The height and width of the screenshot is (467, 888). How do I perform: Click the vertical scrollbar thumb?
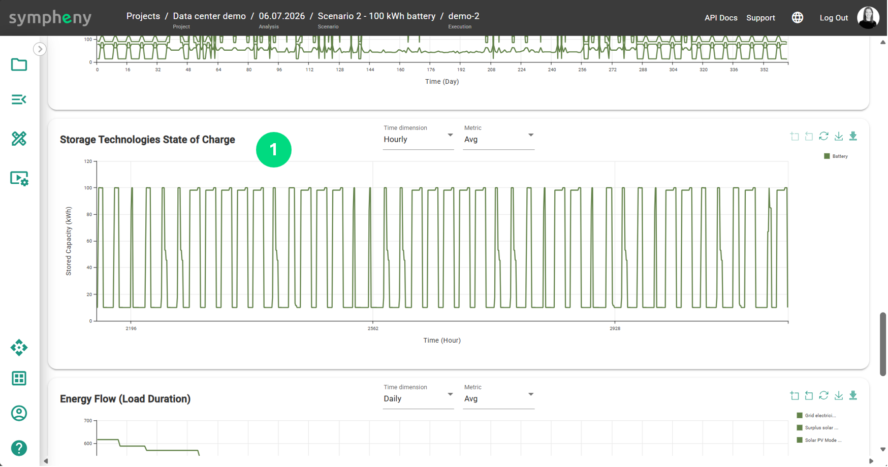(x=883, y=344)
